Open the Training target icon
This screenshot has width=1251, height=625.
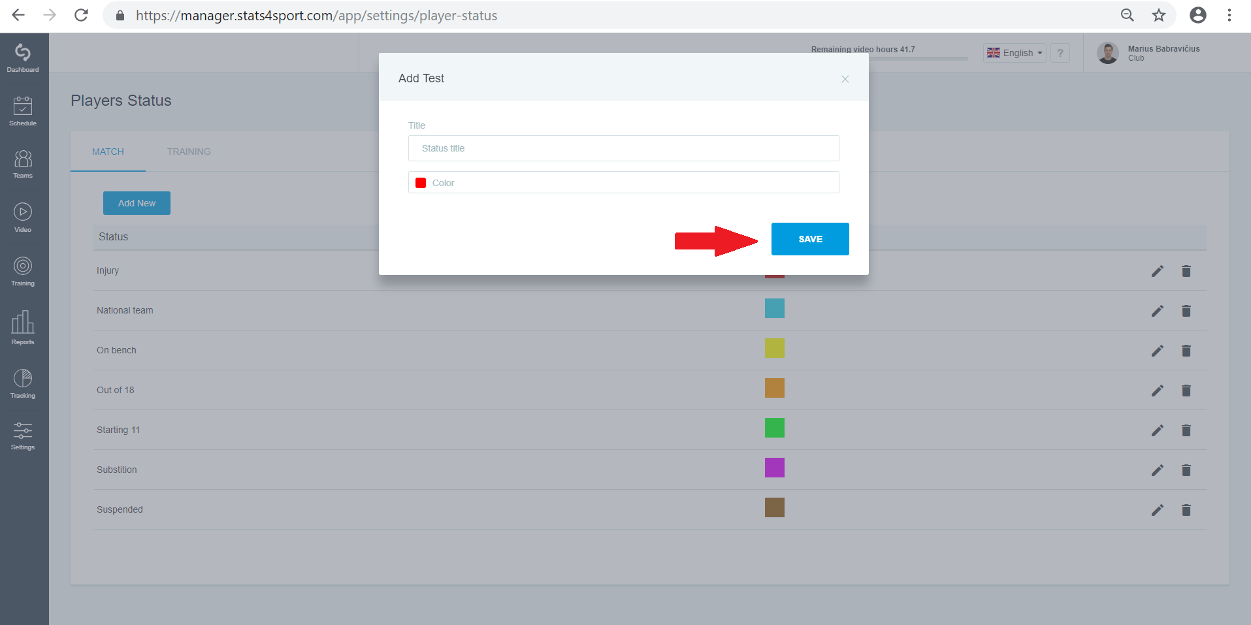[x=23, y=266]
